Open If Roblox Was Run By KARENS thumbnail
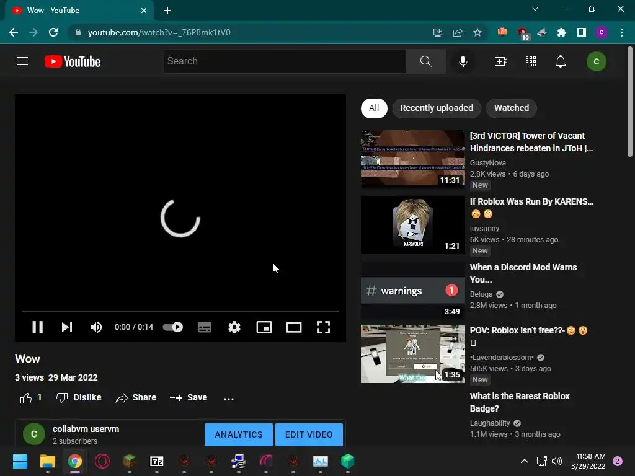Screen dimensions: 635x476 tap(412, 225)
